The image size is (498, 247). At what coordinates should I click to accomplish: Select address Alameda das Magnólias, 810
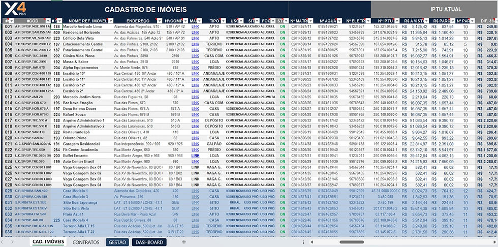(138, 26)
